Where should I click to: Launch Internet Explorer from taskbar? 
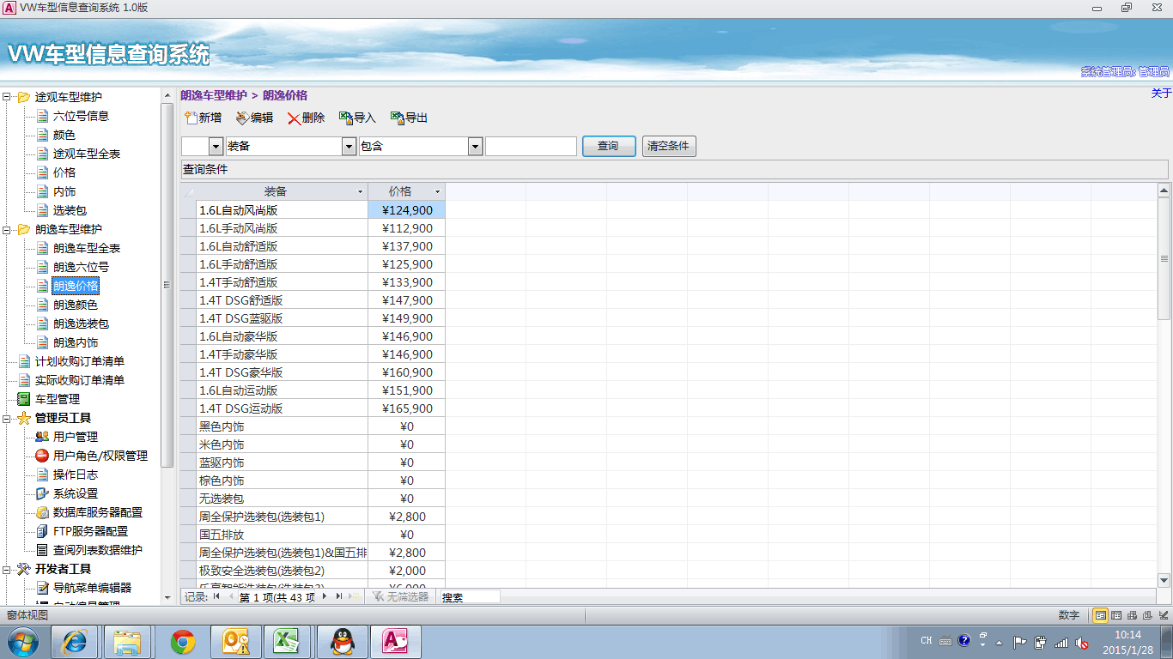coord(75,641)
